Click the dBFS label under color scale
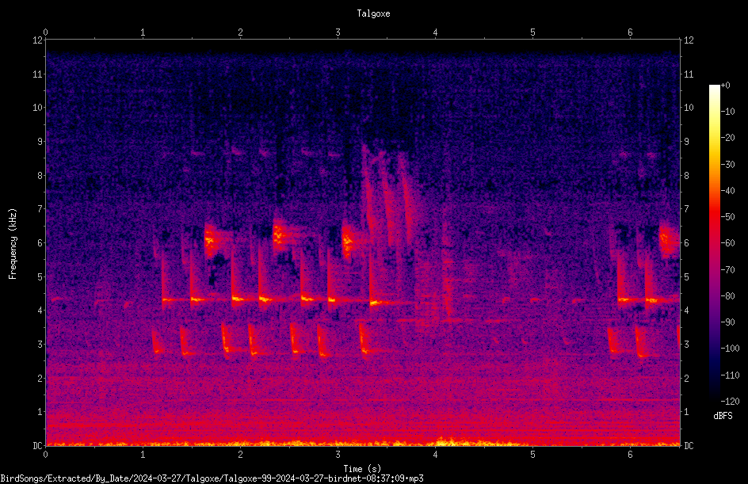Screen dimensions: 748x484 pyautogui.click(x=723, y=416)
